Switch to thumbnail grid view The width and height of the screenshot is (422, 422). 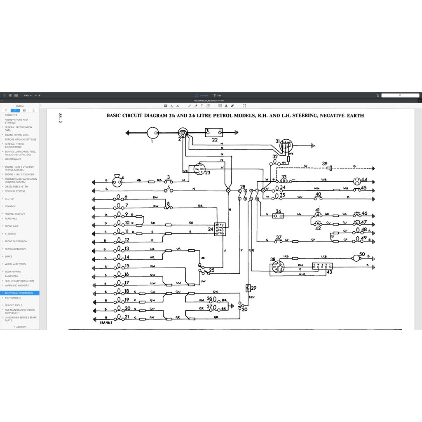[10, 95]
